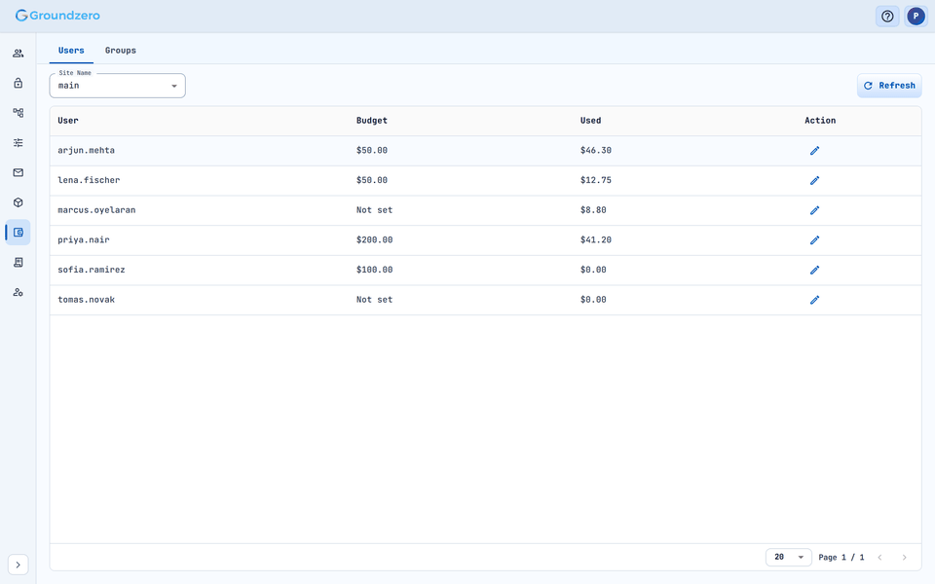Edit budget for marcus.oyelaran
This screenshot has height=584, width=935.
[814, 210]
